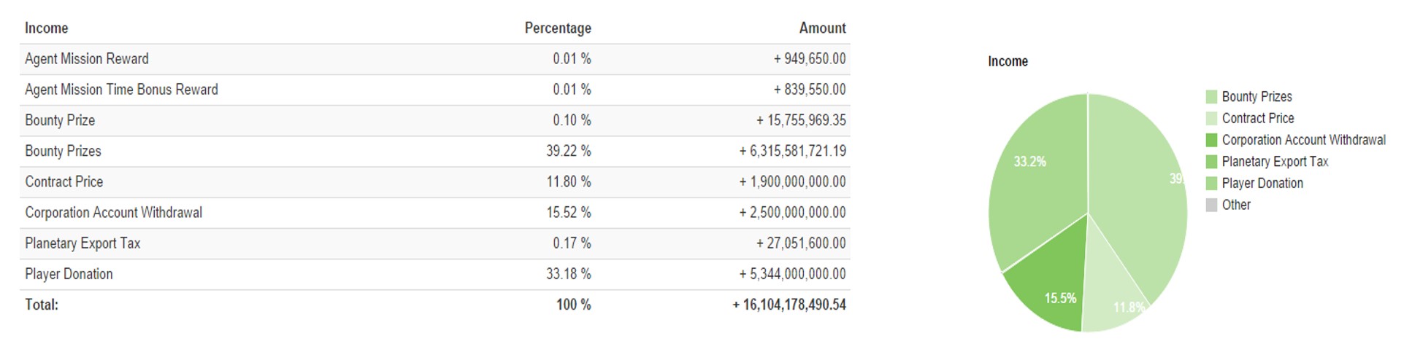Click the Player Donation legend swatch
The height and width of the screenshot is (341, 1404).
pos(1211,184)
